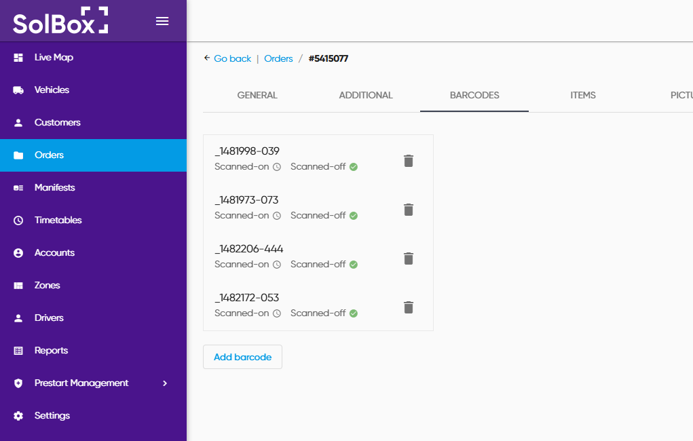Select the Items tab
This screenshot has height=441, width=693.
583,96
